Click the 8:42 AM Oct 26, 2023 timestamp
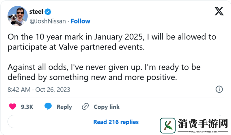 [39, 90]
